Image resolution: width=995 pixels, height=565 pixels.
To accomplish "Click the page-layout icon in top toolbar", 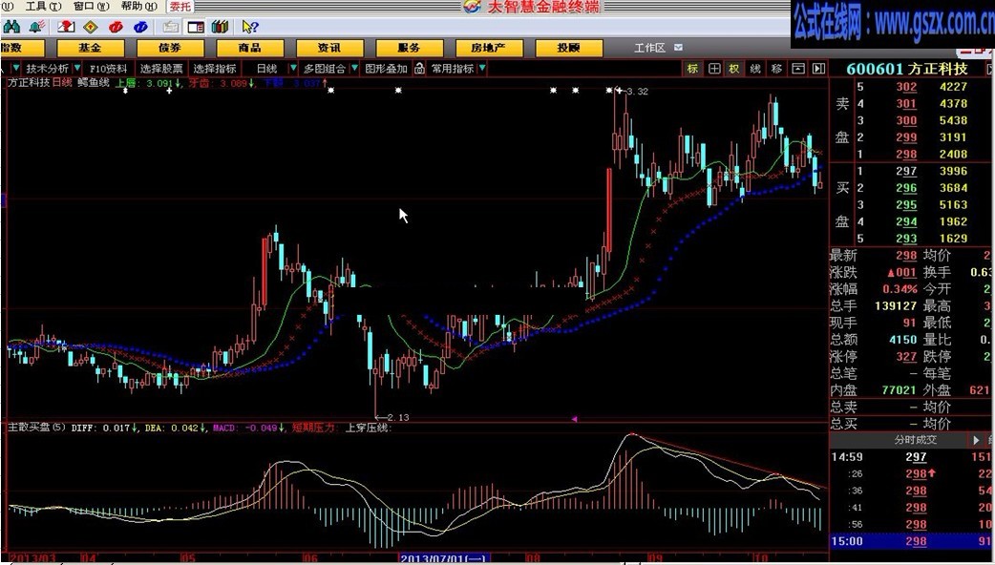I will click(196, 27).
